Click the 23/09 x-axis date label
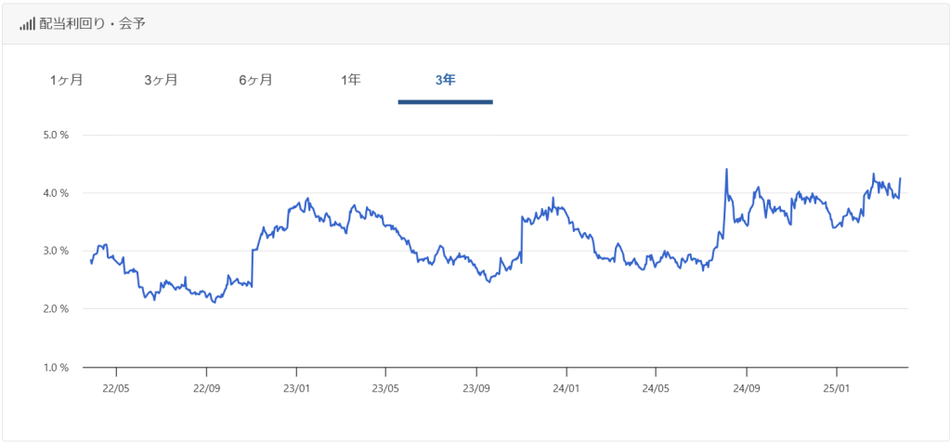 click(475, 388)
